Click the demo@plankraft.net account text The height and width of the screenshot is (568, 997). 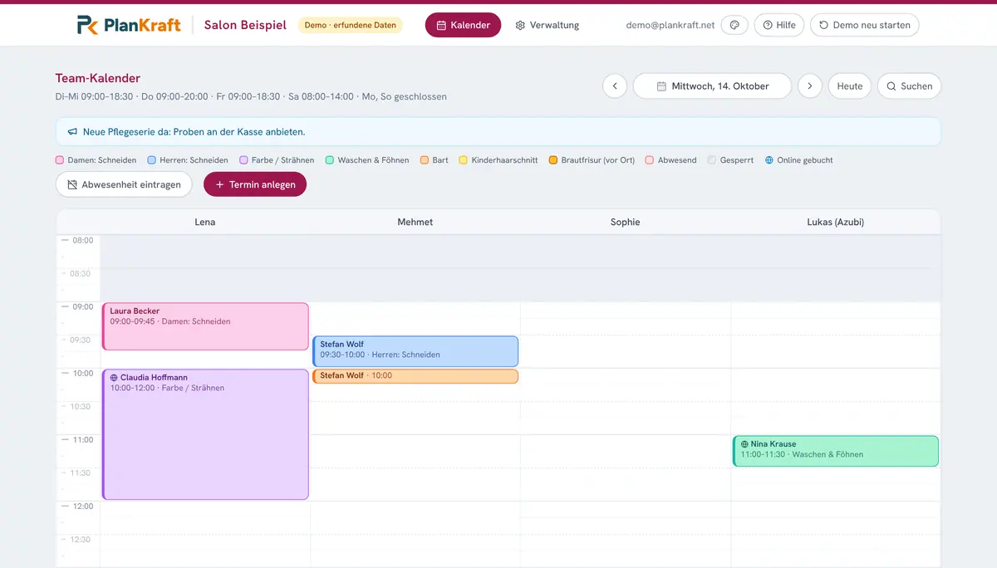tap(670, 25)
